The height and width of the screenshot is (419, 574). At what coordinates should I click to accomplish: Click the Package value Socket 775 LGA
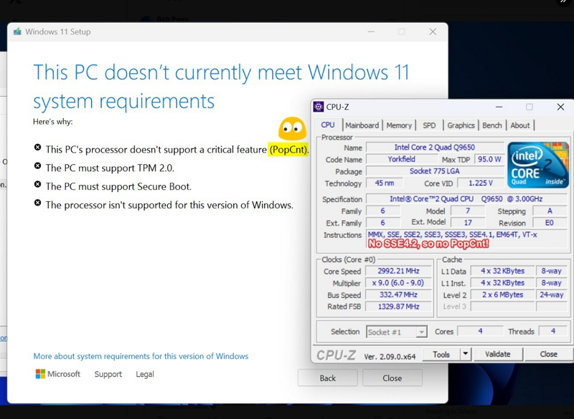click(x=435, y=171)
